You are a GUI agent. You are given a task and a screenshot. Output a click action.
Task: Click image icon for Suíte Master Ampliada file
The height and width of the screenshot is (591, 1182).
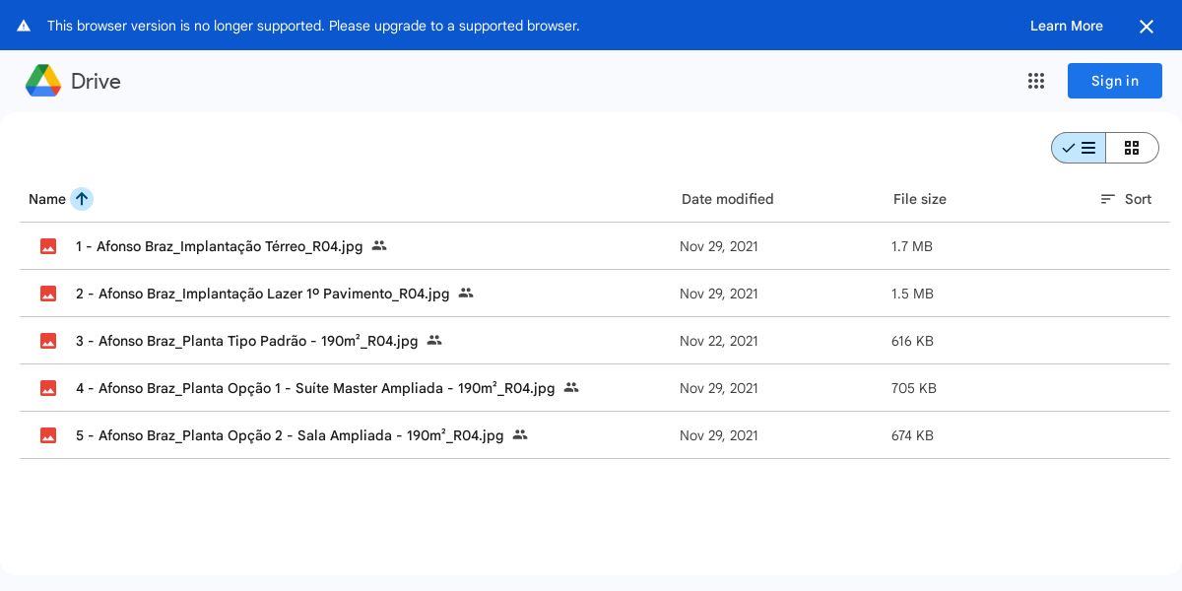(x=48, y=388)
